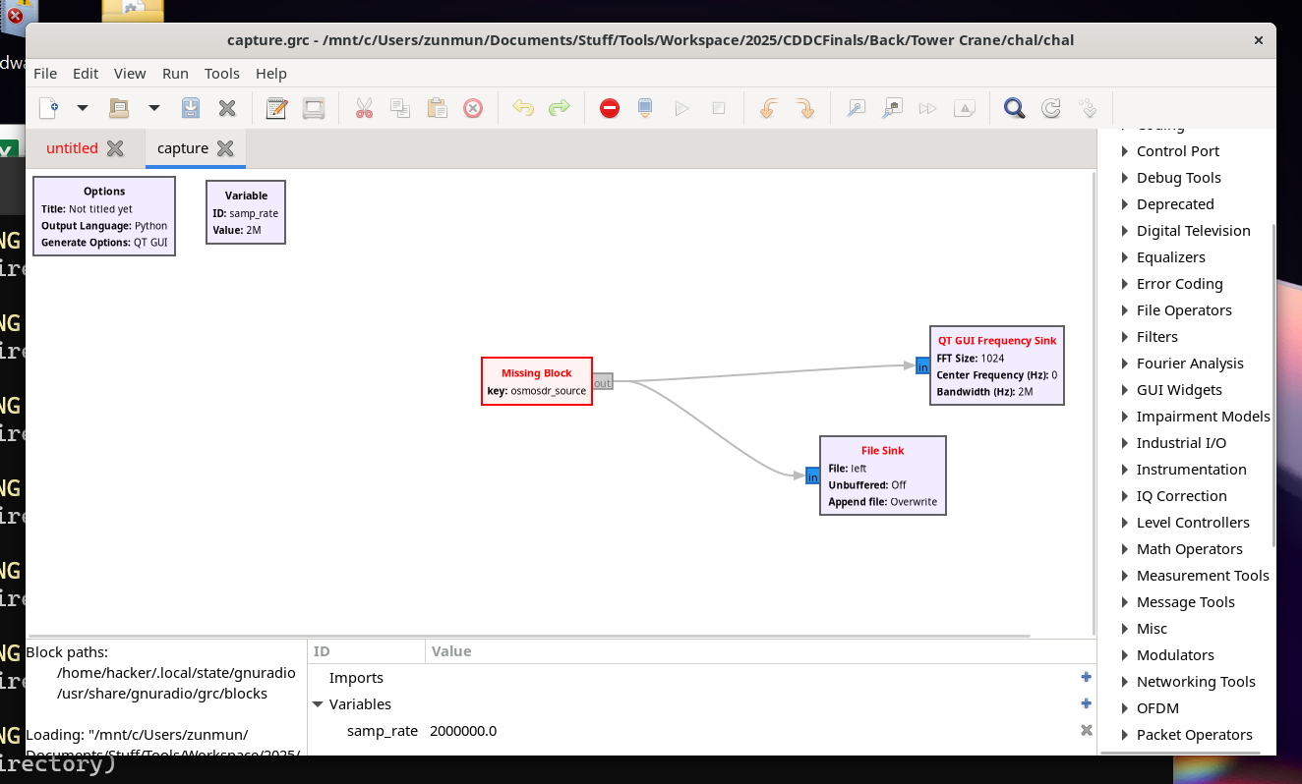Image resolution: width=1302 pixels, height=784 pixels.
Task: Remove the samp_rate variable
Action: [1086, 730]
